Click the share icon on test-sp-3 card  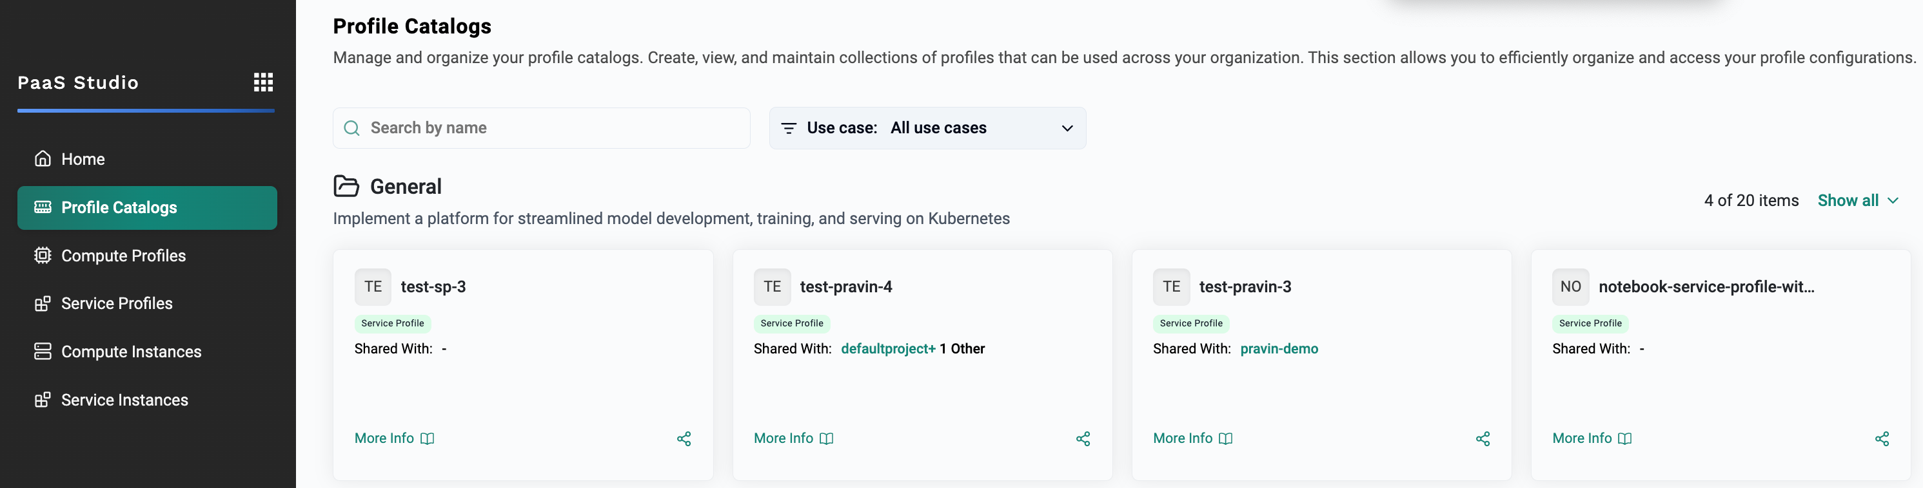[683, 439]
